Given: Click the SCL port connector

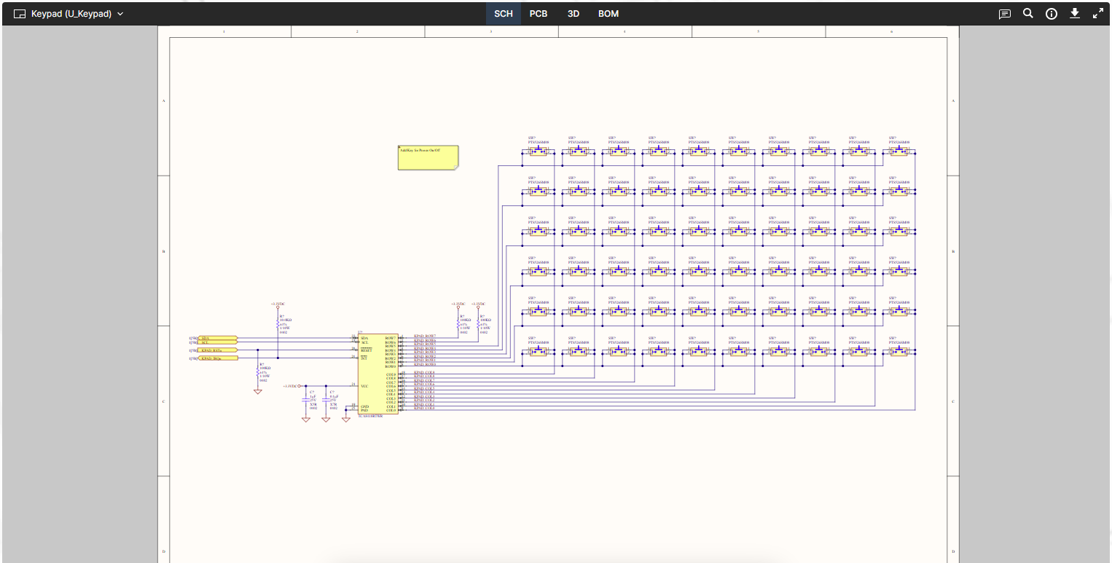Looking at the screenshot, I should (217, 342).
